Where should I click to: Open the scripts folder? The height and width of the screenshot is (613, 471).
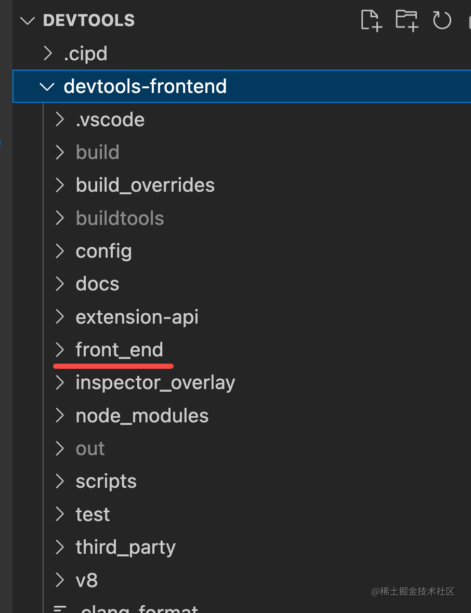[x=106, y=482]
